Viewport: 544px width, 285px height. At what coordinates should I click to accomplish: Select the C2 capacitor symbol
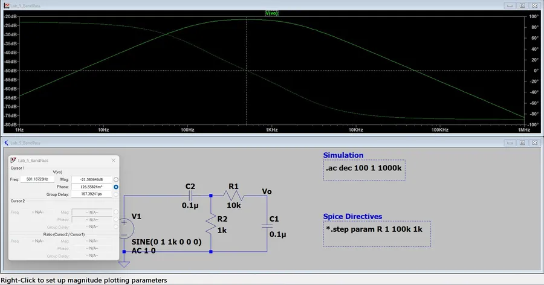[x=190, y=196]
